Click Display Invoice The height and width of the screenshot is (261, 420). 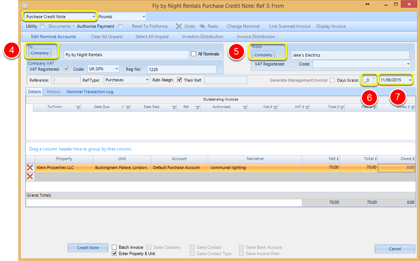coord(331,26)
